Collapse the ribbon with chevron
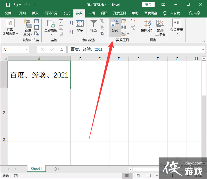The image size is (207, 179). point(203,41)
